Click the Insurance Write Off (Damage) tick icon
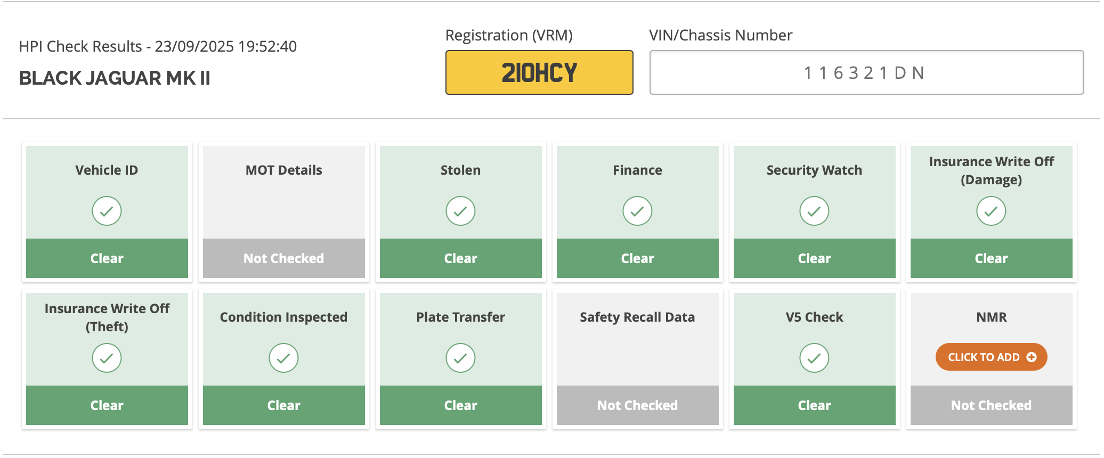1104x458 pixels. [991, 211]
